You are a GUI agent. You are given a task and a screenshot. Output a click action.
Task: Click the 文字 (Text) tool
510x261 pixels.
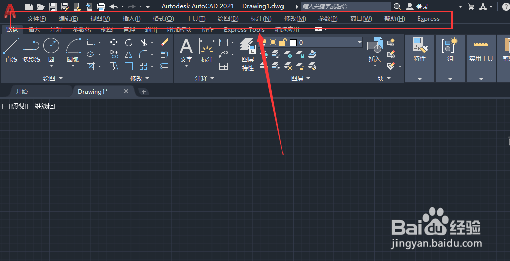click(186, 50)
